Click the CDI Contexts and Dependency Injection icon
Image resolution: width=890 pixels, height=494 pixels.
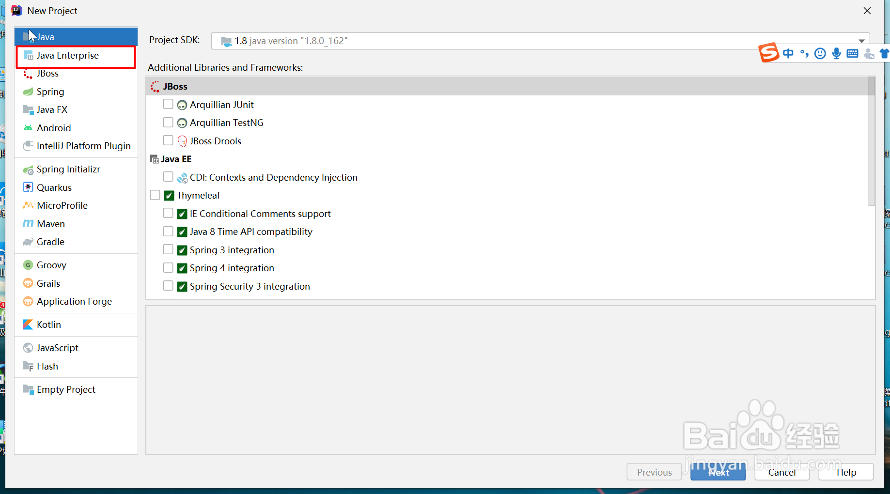click(x=182, y=178)
